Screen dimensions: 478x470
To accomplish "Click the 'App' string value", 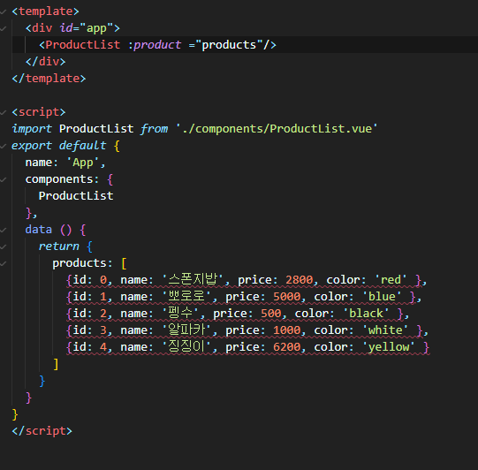I will (x=83, y=163).
